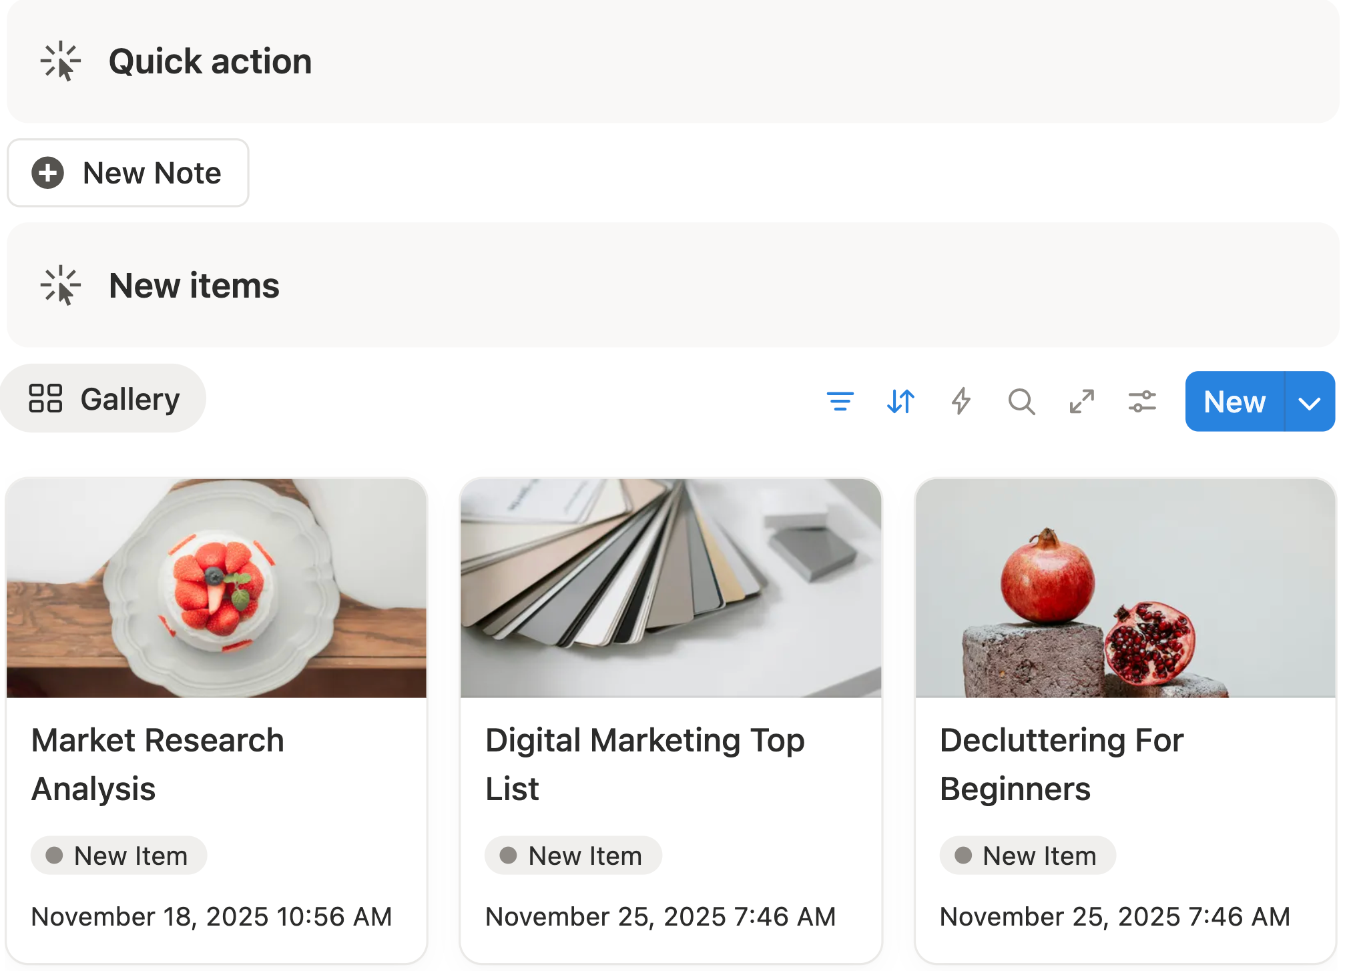Expand the New button dropdown arrow
The image size is (1347, 971).
click(1310, 402)
